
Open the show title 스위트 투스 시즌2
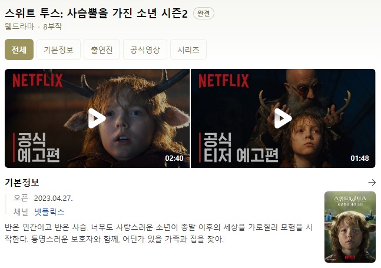click(x=96, y=14)
